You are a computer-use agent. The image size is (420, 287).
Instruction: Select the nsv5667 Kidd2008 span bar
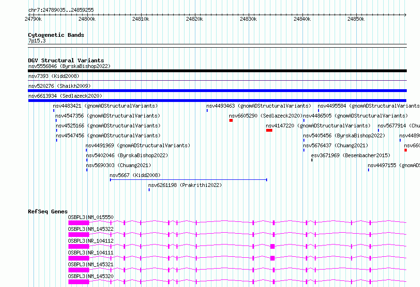(189, 180)
